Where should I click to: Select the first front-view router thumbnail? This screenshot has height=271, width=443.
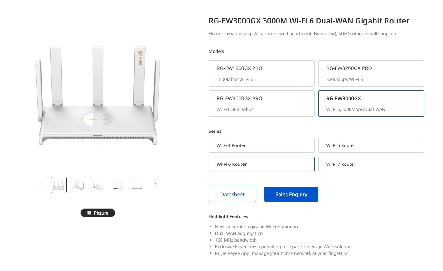point(58,185)
